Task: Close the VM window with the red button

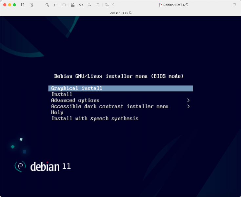Action: (x=5, y=5)
